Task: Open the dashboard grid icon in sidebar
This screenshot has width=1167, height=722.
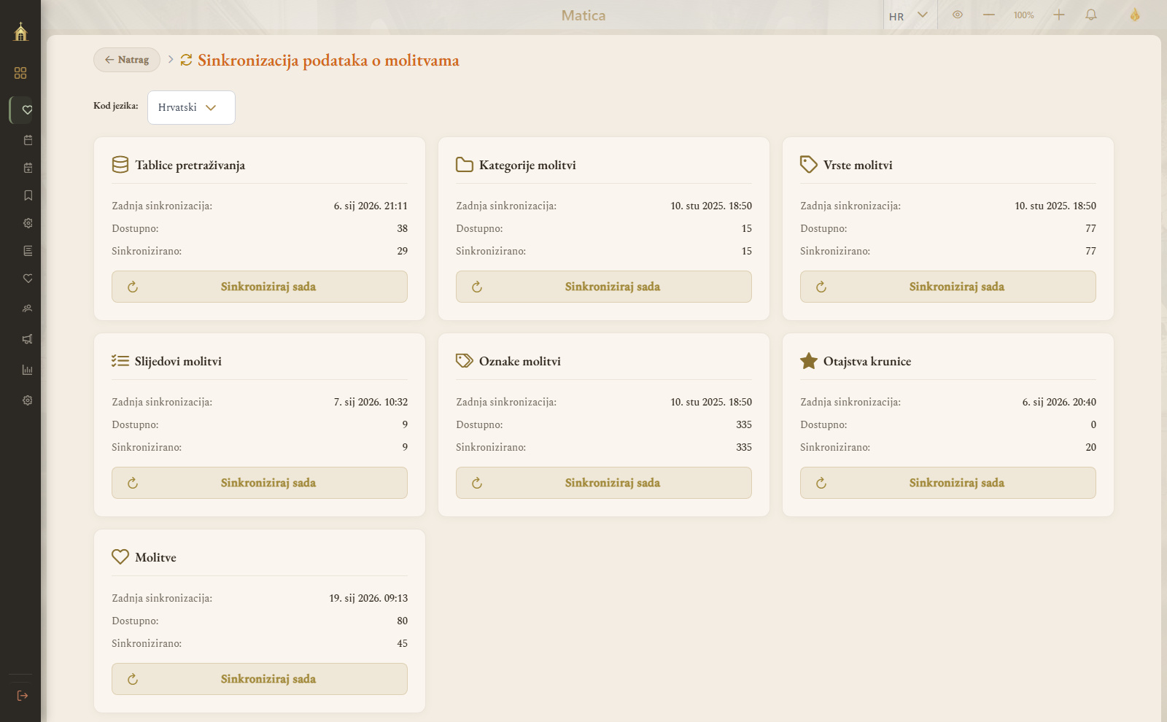Action: 20,73
